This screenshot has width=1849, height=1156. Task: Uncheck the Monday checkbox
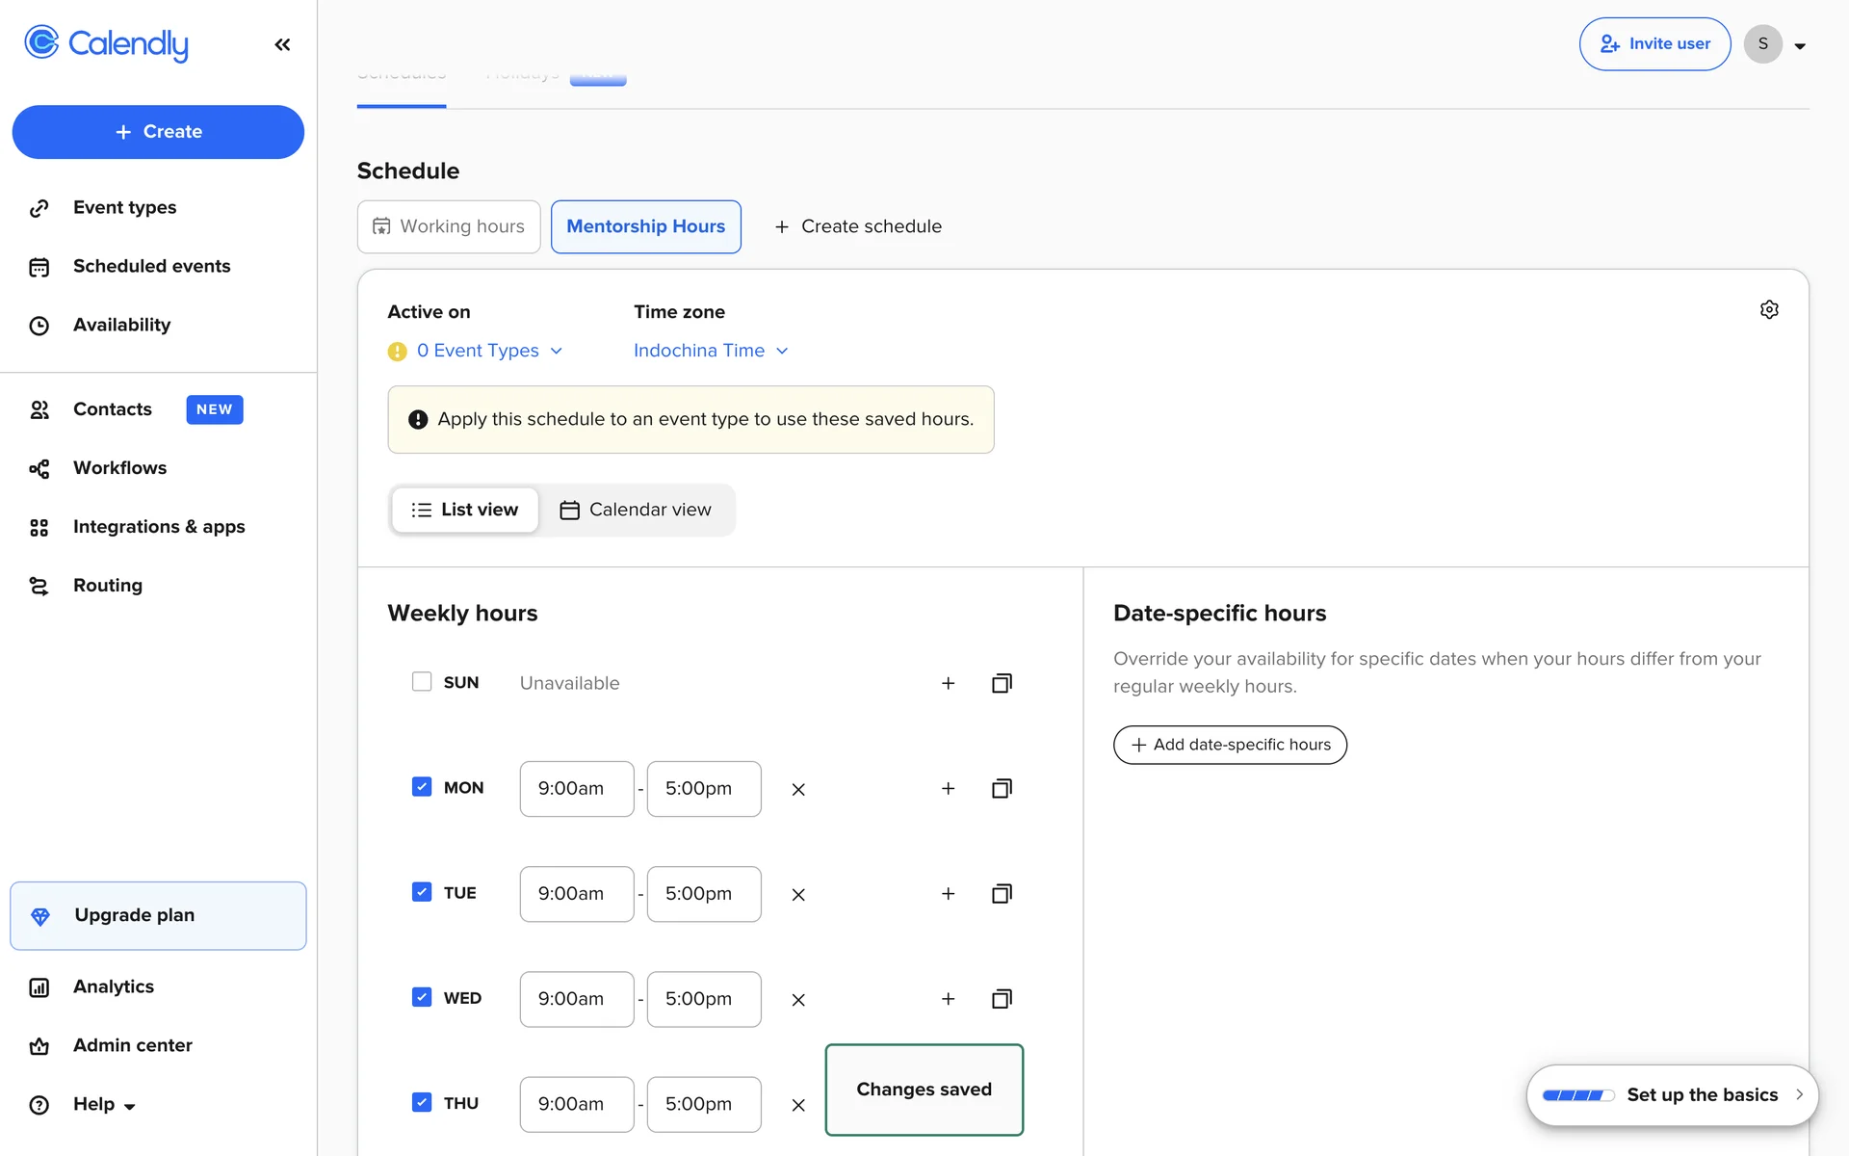click(x=422, y=787)
